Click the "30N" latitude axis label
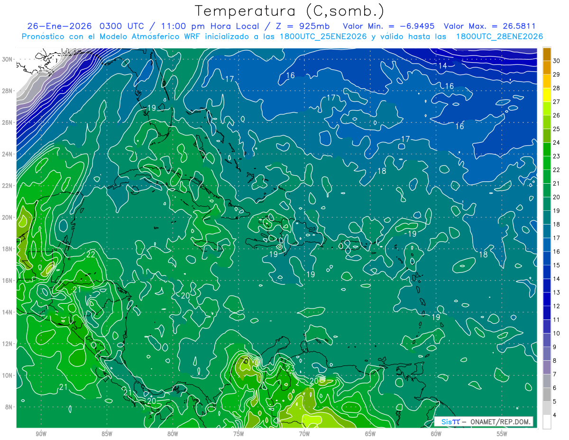 click(8, 59)
